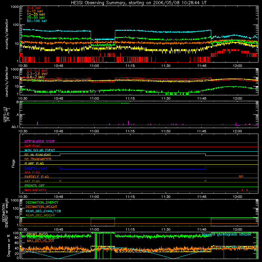Viewport: 262px width, 262px height.
Task: Click the top panel counts/s/detector axis title
Action: pos(7,34)
